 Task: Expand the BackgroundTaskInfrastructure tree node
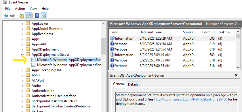(22, 101)
